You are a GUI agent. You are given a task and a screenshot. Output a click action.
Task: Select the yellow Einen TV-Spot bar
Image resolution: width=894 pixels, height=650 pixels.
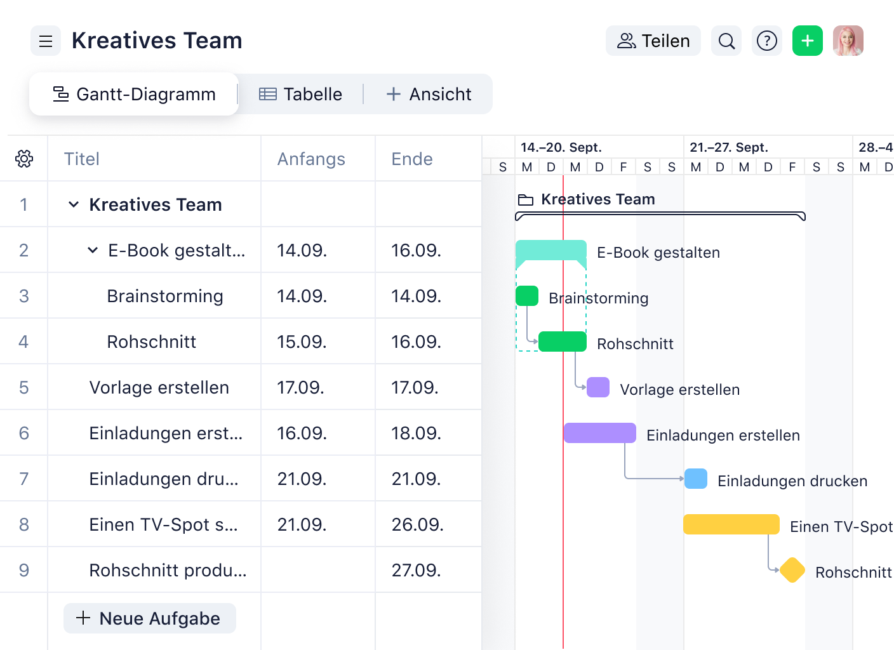pos(730,524)
